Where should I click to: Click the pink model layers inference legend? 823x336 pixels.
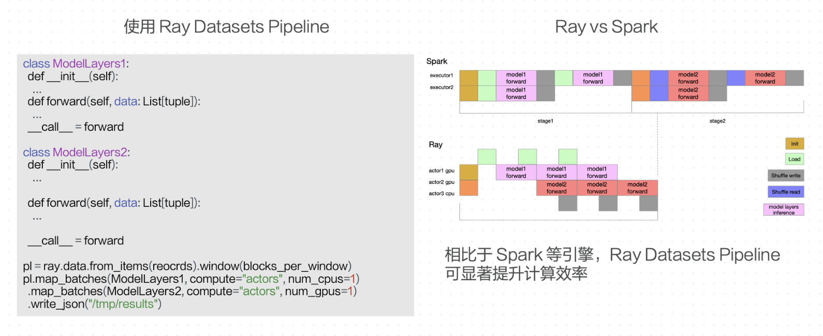pos(784,209)
